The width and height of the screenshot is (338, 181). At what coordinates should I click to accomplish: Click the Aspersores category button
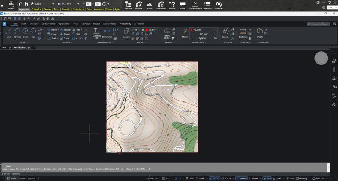coord(24,8)
